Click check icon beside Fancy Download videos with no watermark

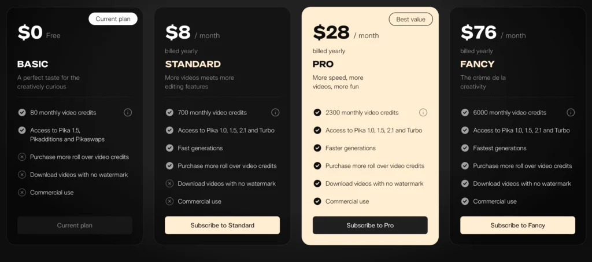point(465,183)
